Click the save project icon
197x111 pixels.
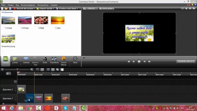tap(10, 9)
